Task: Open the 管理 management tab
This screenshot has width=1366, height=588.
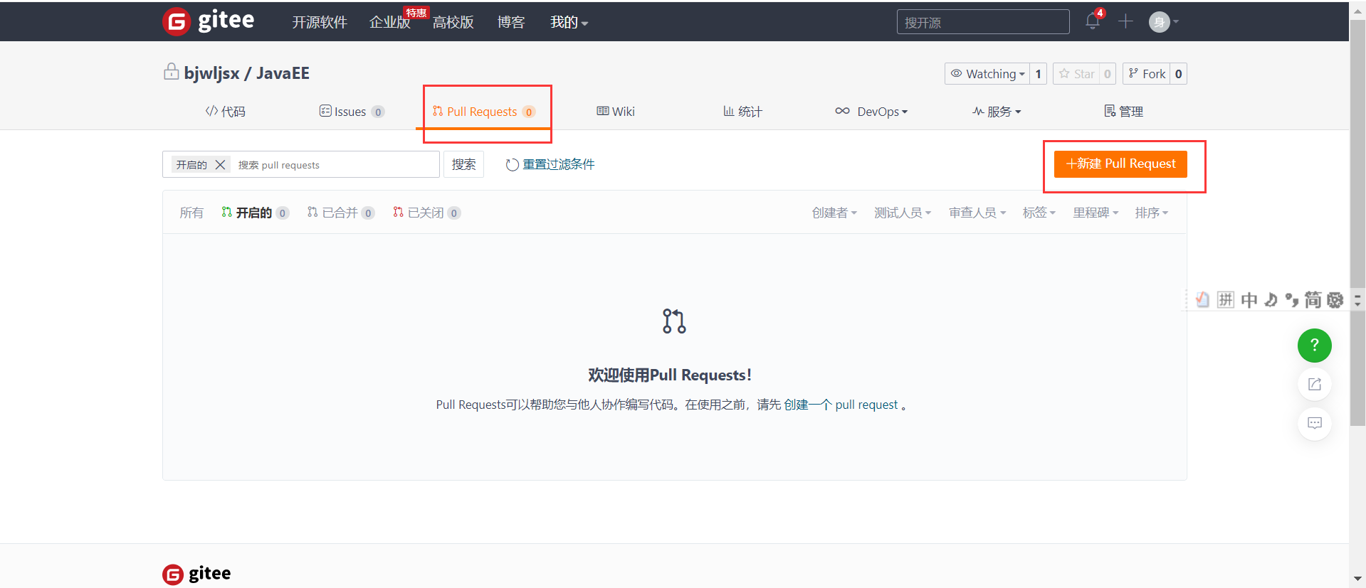Action: pos(1123,112)
